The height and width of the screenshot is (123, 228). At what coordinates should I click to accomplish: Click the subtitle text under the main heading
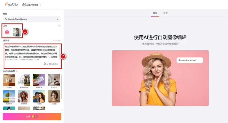160,44
